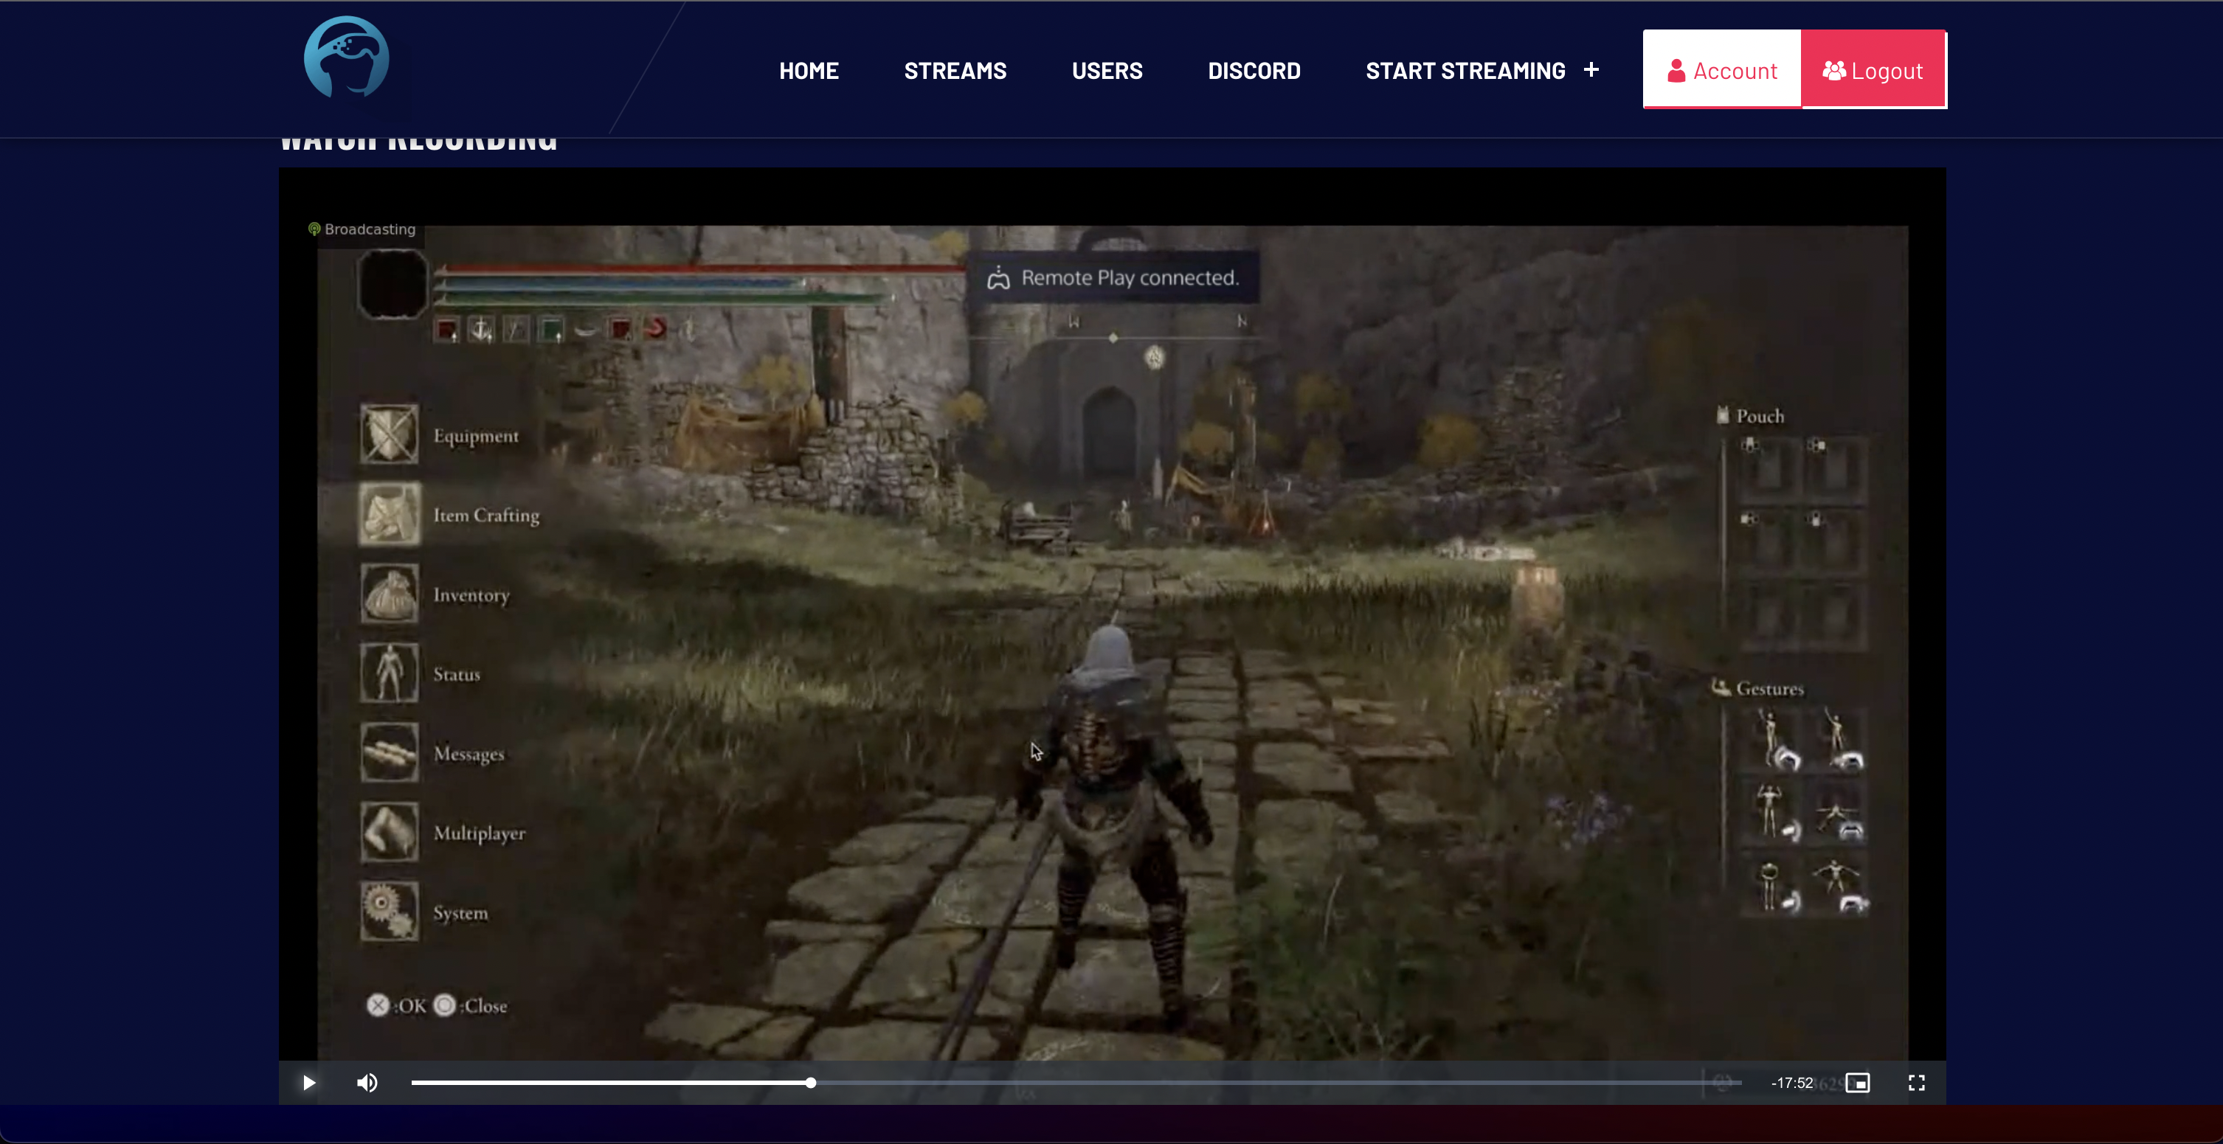Select the left gesture in middle row
The height and width of the screenshot is (1144, 2223).
pos(1776,811)
